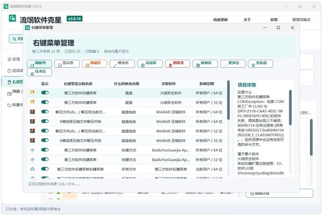Click the 添加菜 add toolbar button
The image size is (323, 216).
click(150, 64)
